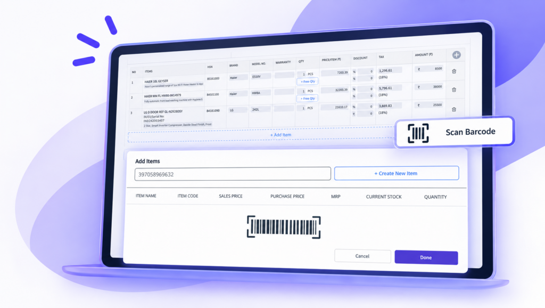Click the Scan Barcode button
The height and width of the screenshot is (308, 545).
[455, 132]
